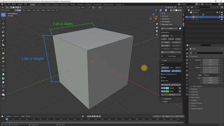This screenshot has width=224, height=126.
Task: Open the Height measure blue color swatch
Action: point(167,88)
